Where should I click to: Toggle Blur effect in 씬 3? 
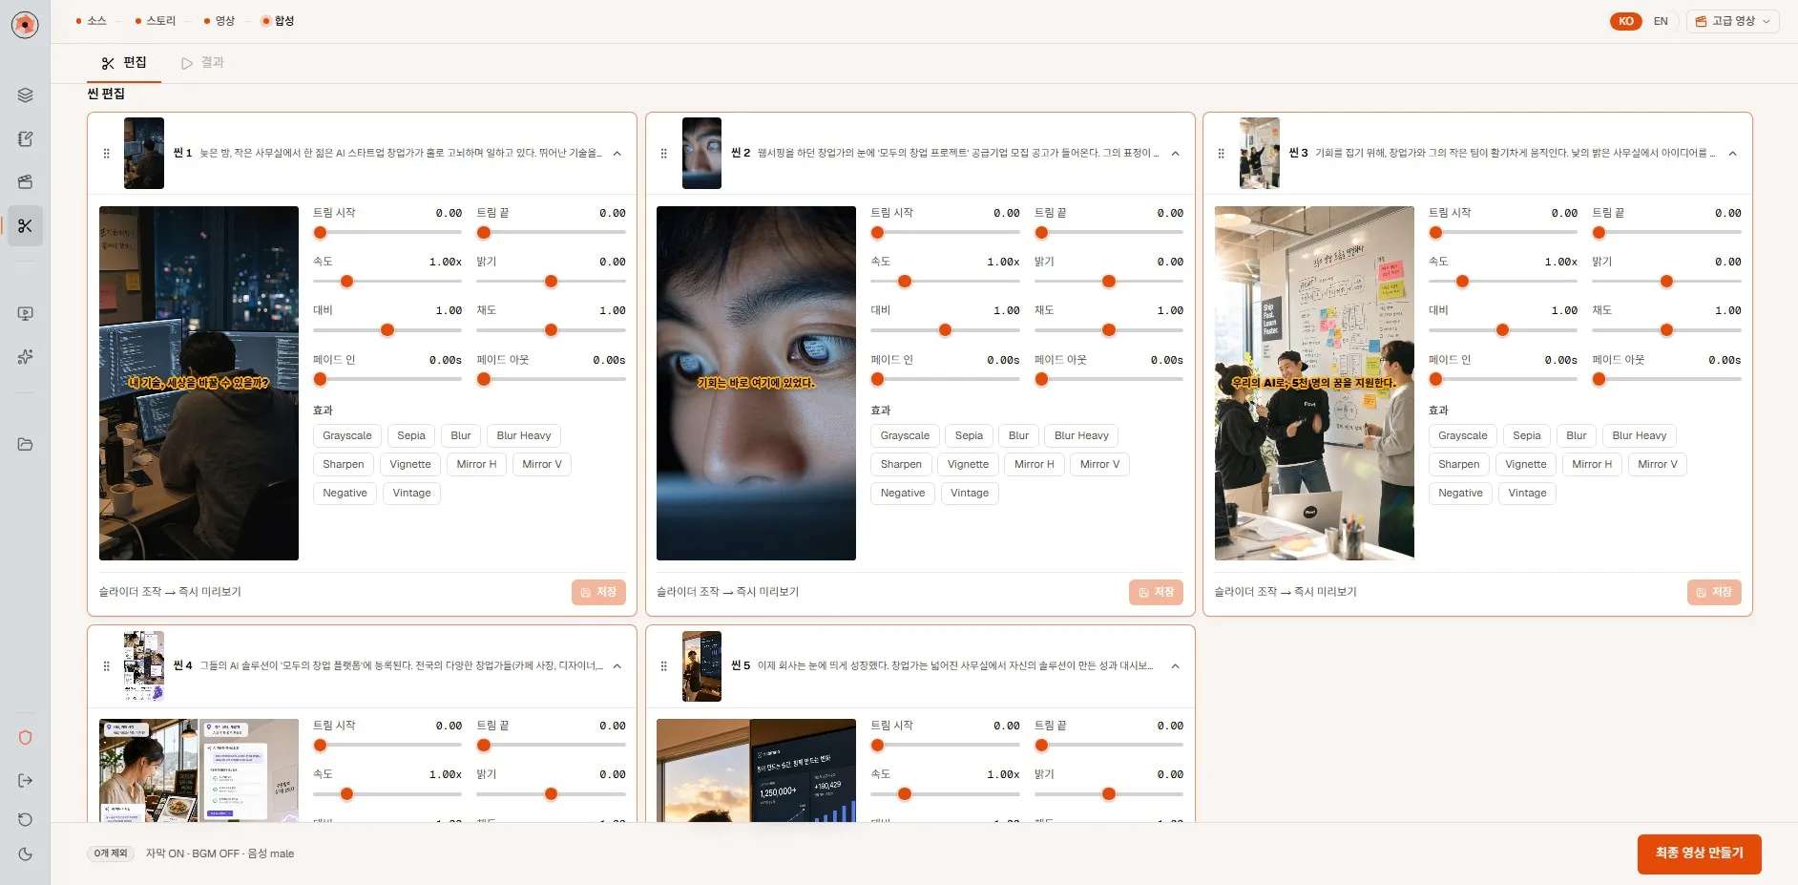[x=1577, y=436]
